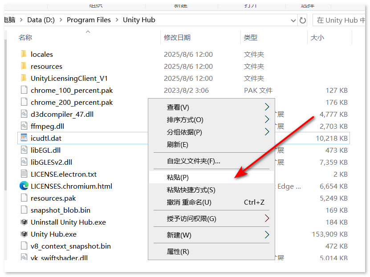Click the ffmpeg.dll file icon
This screenshot has height=277, width=370.
pyautogui.click(x=24, y=126)
